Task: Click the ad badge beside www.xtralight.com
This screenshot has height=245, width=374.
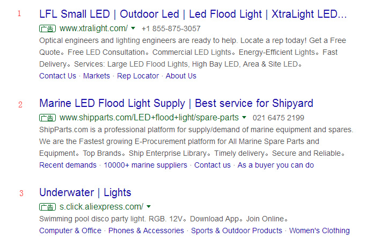Action: tap(47, 28)
